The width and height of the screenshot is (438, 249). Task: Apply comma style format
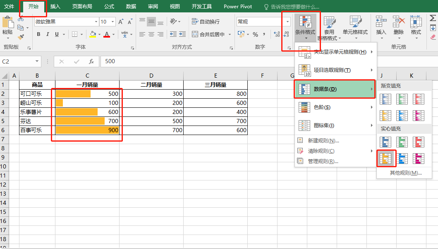(264, 35)
